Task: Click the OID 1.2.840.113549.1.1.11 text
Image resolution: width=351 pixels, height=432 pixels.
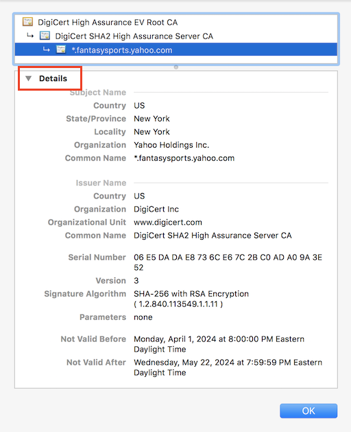Action: 178,304
